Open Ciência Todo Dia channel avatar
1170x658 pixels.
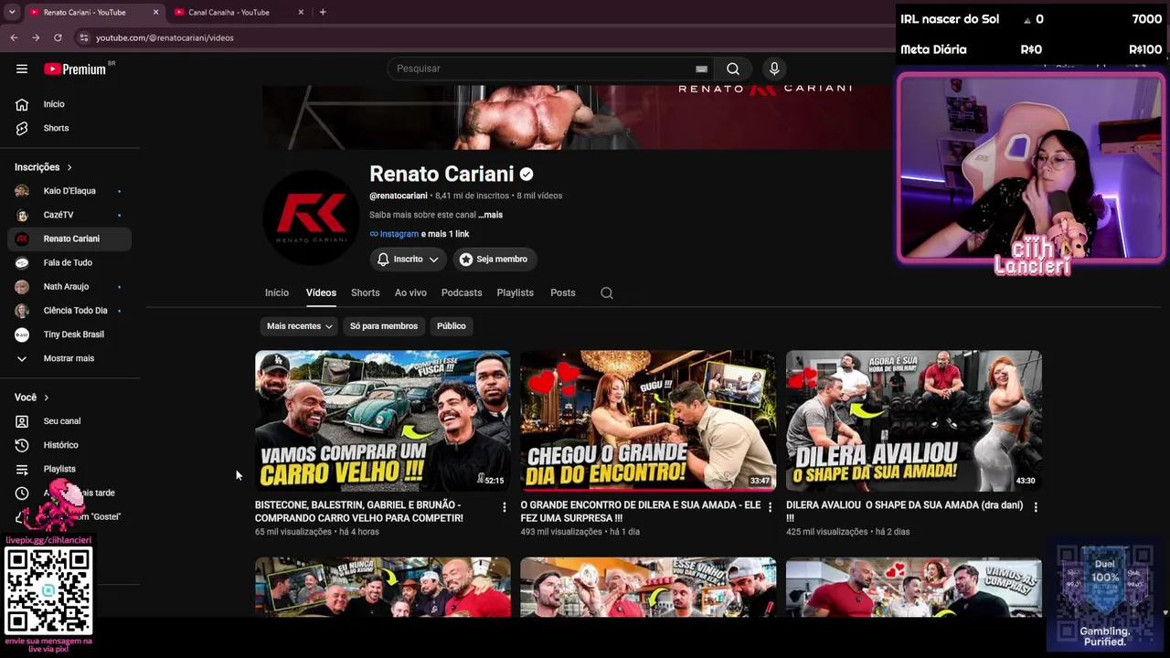tap(22, 310)
